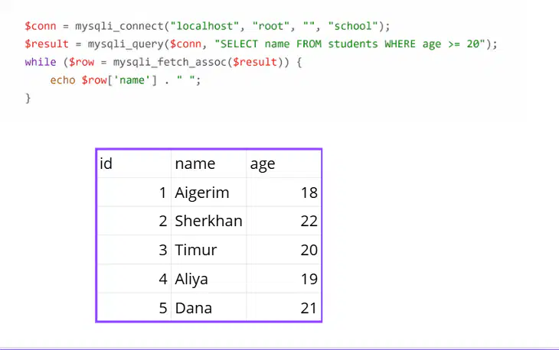Image resolution: width=559 pixels, height=350 pixels.
Task: Click the 'echo' statement keyword
Action: click(x=62, y=80)
